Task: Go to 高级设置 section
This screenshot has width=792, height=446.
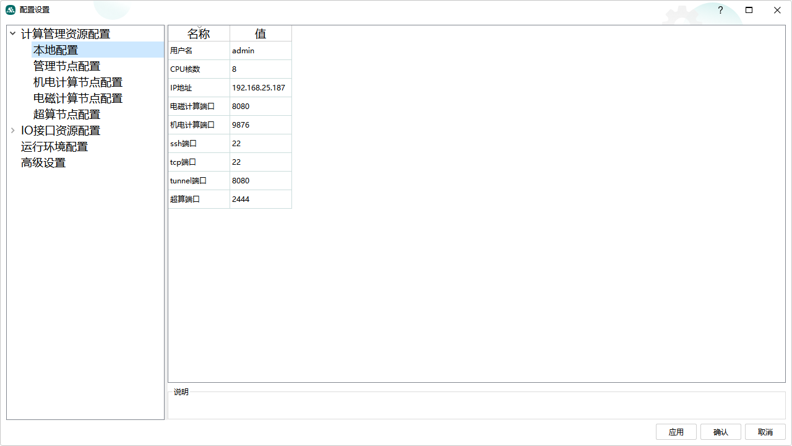Action: [43, 163]
